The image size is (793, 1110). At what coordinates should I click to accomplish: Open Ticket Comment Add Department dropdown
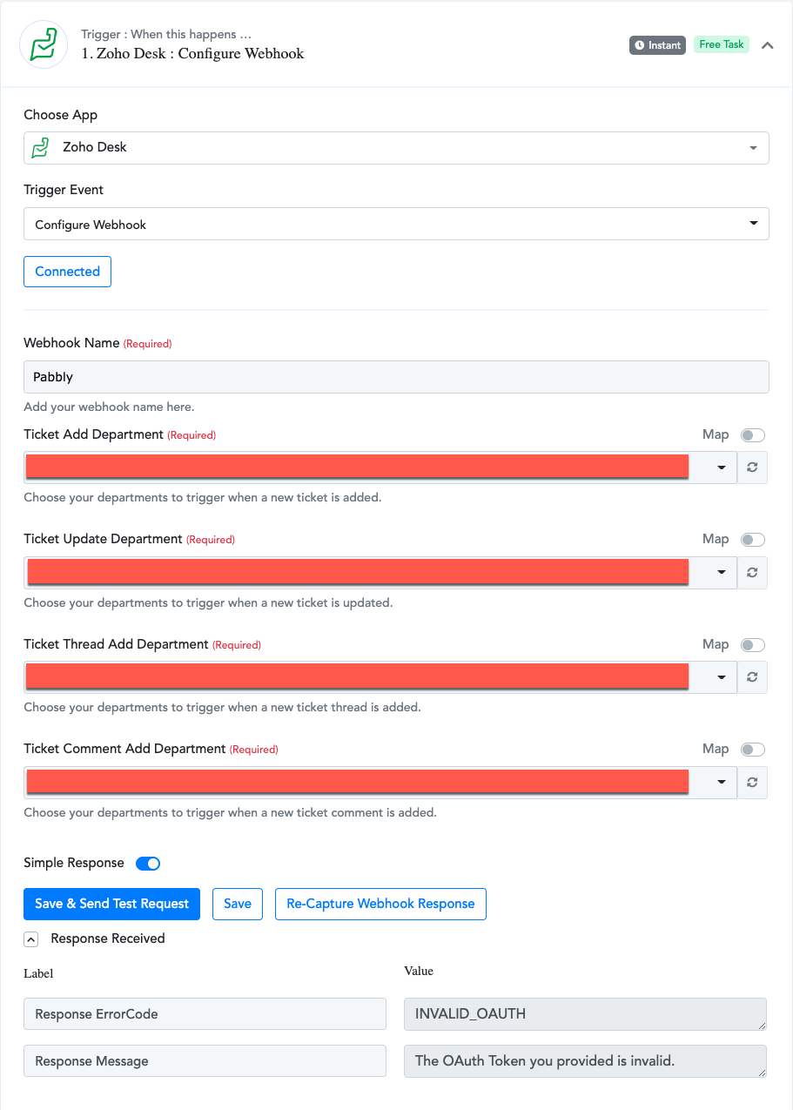point(380,782)
